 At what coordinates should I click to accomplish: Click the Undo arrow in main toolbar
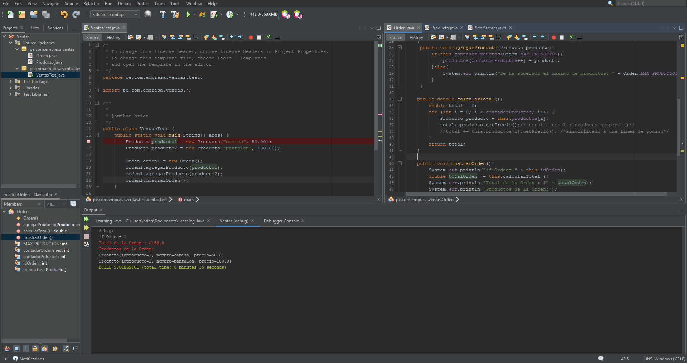[64, 15]
